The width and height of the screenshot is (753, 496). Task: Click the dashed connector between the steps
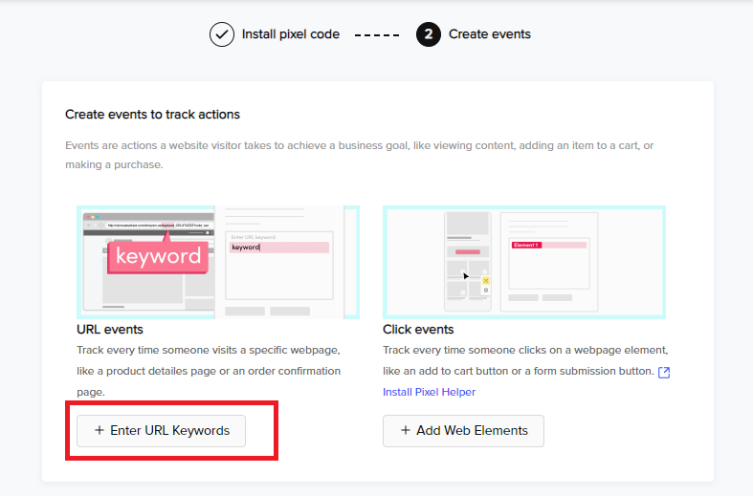pos(377,35)
